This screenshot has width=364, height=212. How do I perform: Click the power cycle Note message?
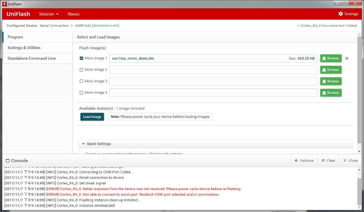pyautogui.click(x=160, y=117)
